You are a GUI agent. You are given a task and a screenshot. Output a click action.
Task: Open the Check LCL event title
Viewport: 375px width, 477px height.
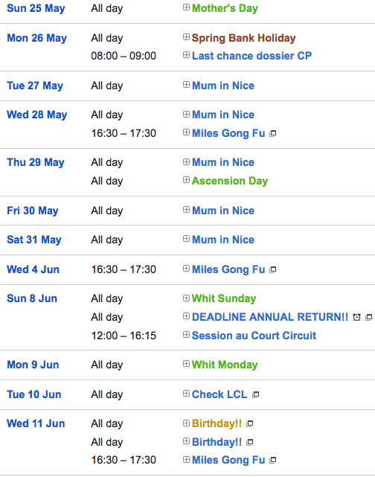[x=219, y=394]
